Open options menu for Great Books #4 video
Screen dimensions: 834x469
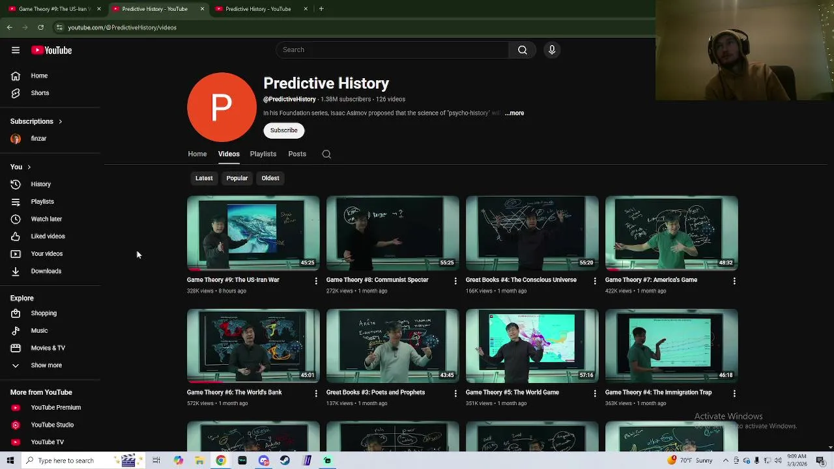[x=595, y=281]
